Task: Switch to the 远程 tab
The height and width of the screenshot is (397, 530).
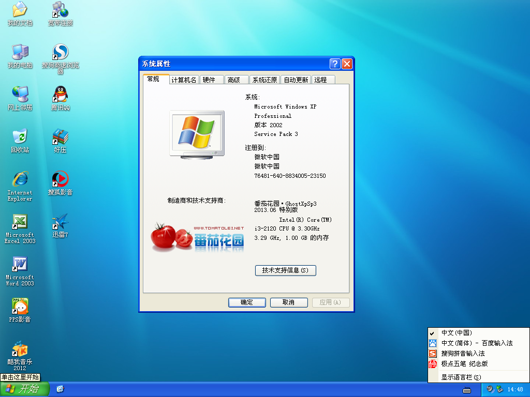Action: click(x=323, y=80)
